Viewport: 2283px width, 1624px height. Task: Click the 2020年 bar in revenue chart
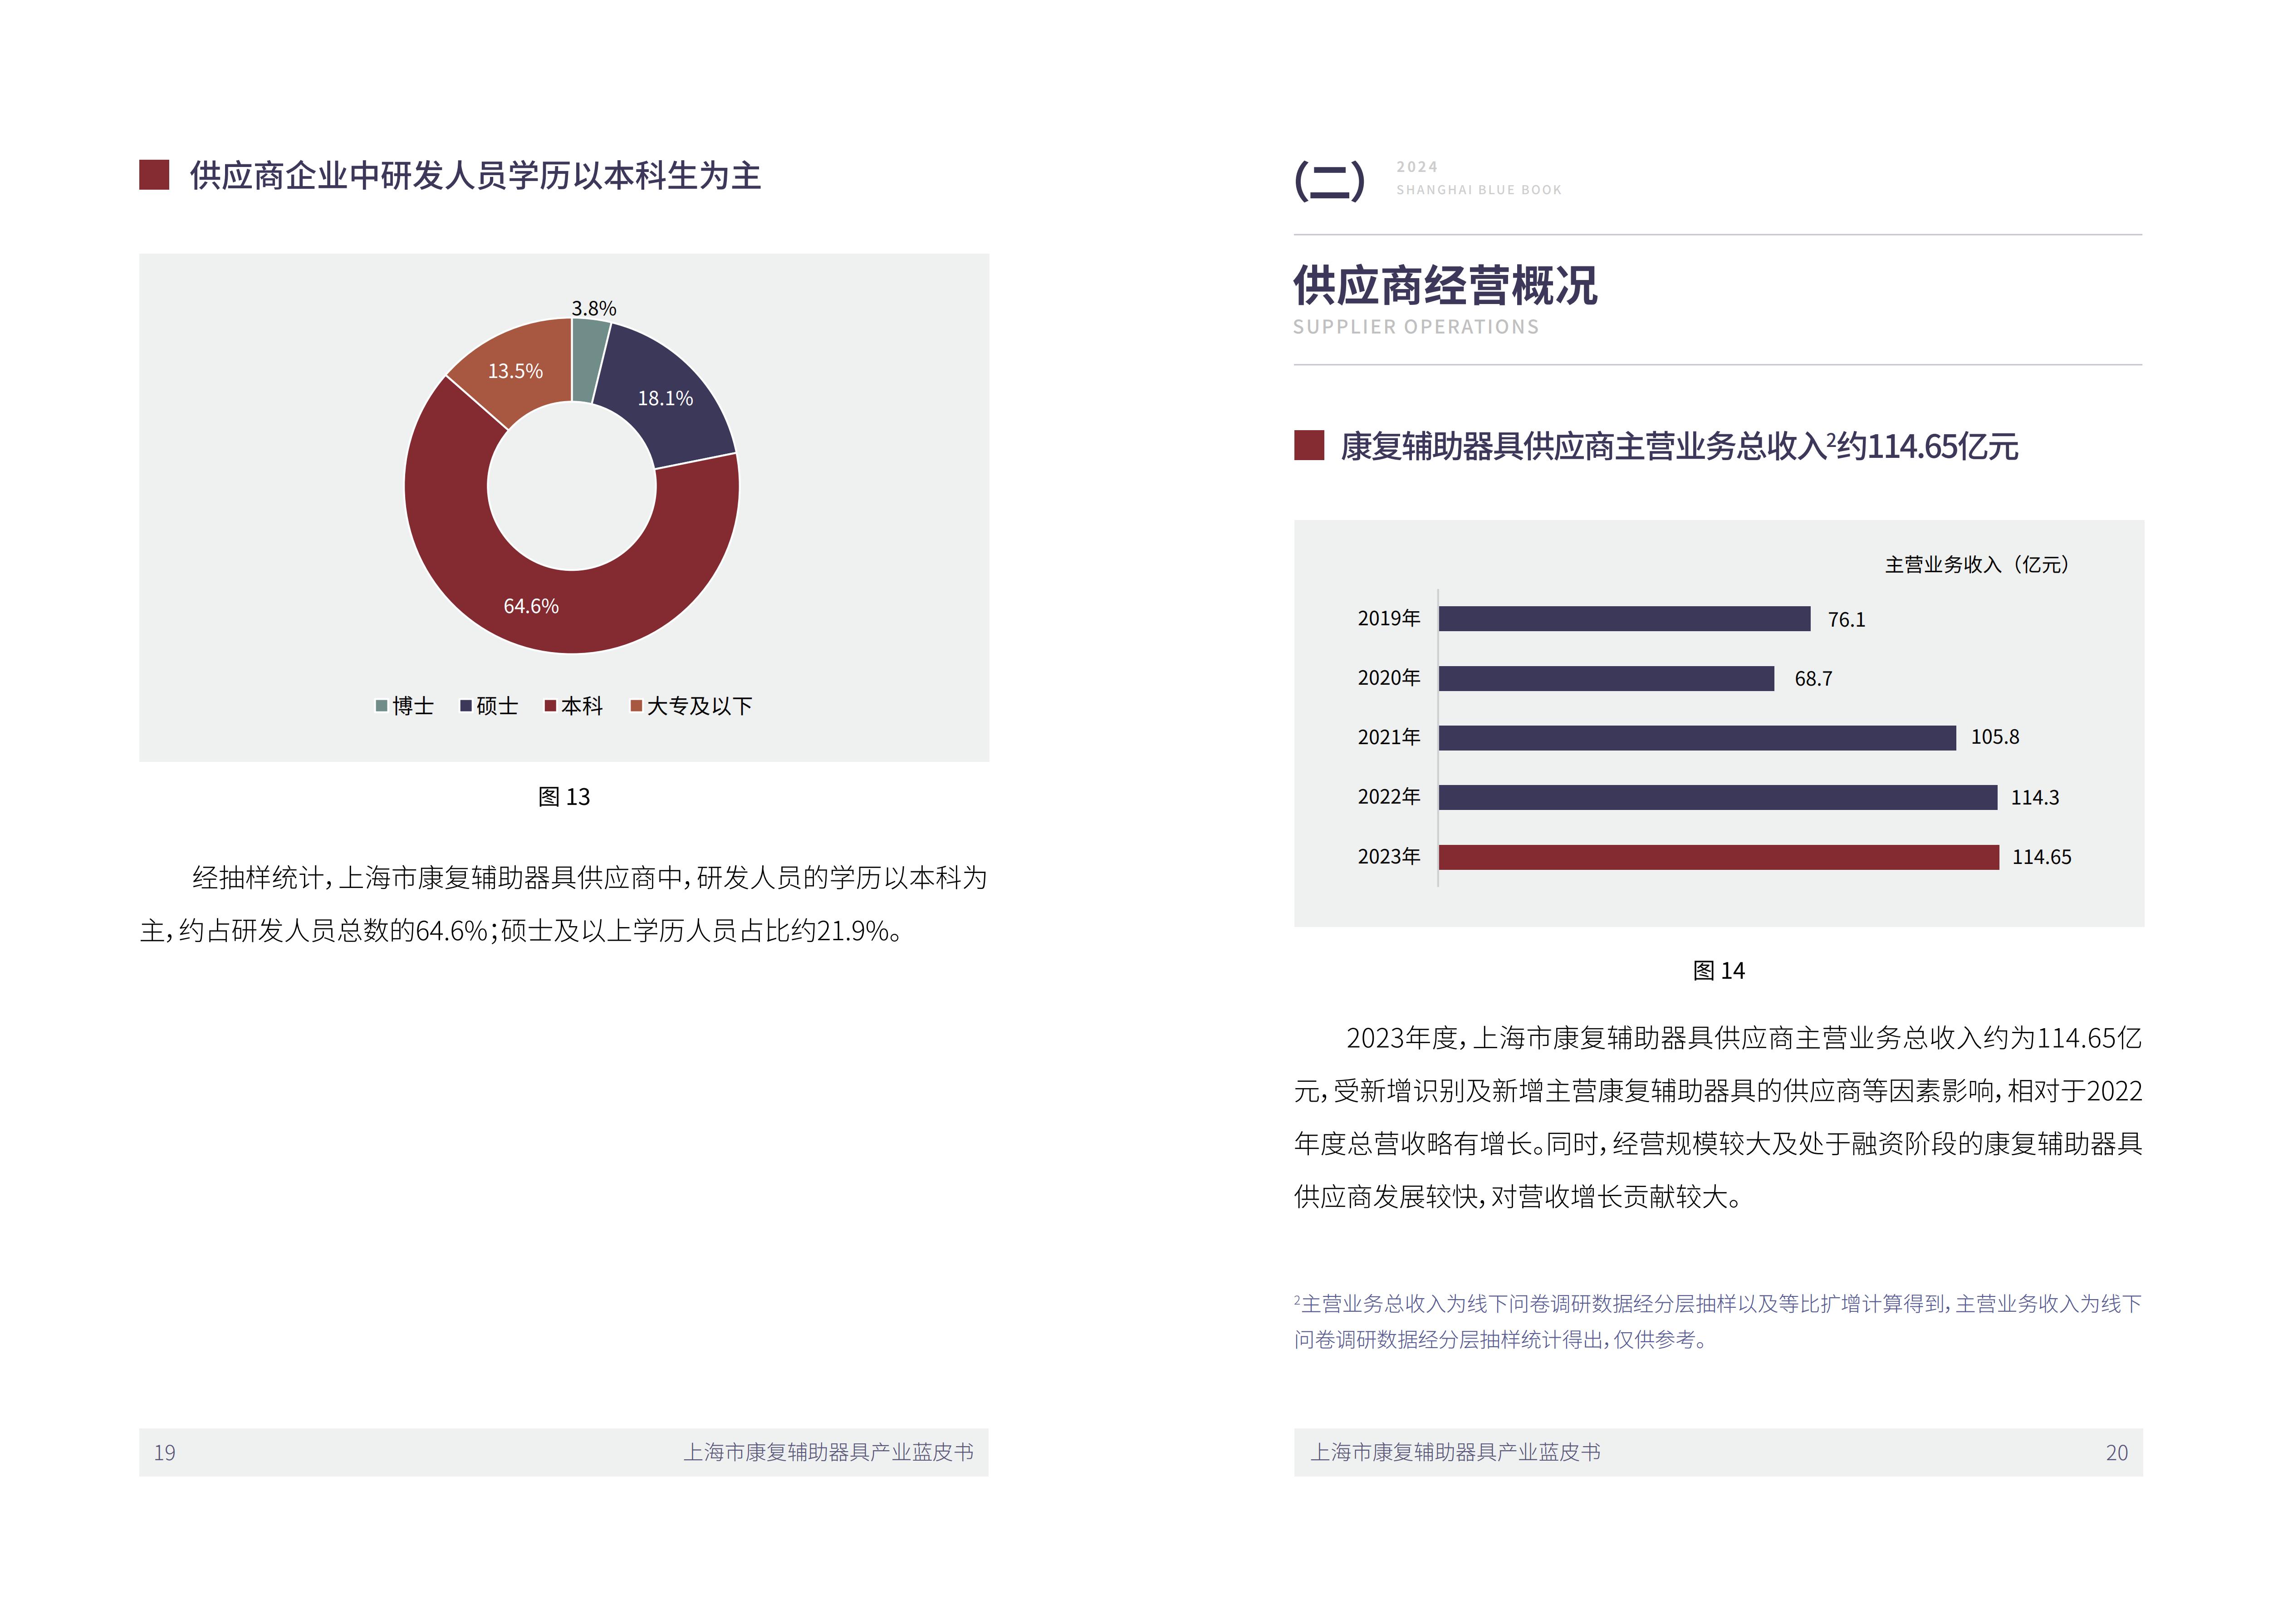click(x=1606, y=679)
